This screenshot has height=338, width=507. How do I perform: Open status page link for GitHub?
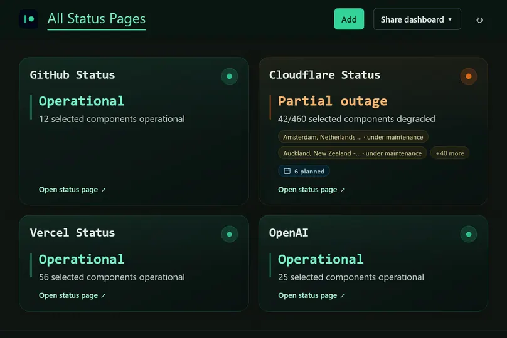(72, 190)
